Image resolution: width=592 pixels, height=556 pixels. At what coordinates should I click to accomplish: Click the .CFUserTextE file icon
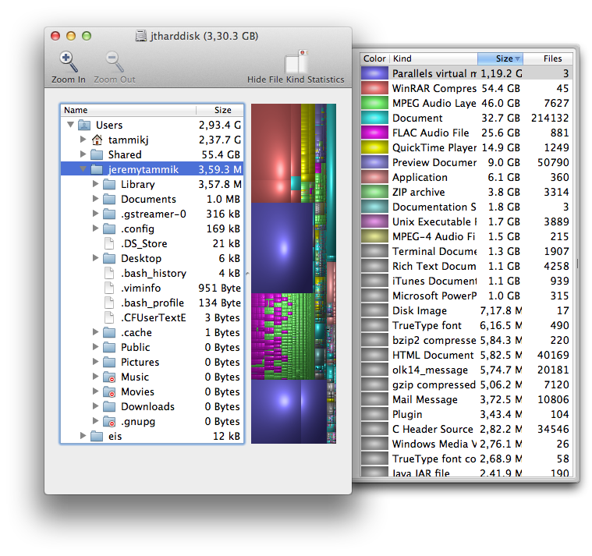109,317
